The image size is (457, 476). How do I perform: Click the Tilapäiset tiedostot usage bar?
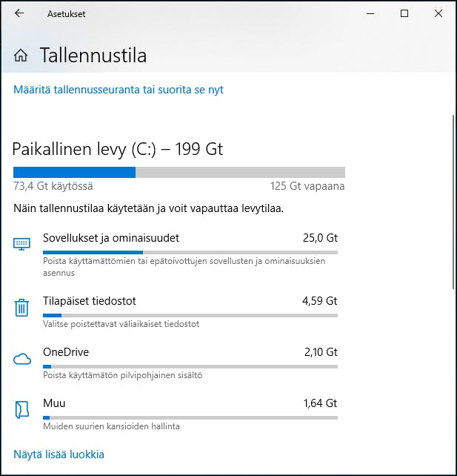190,315
